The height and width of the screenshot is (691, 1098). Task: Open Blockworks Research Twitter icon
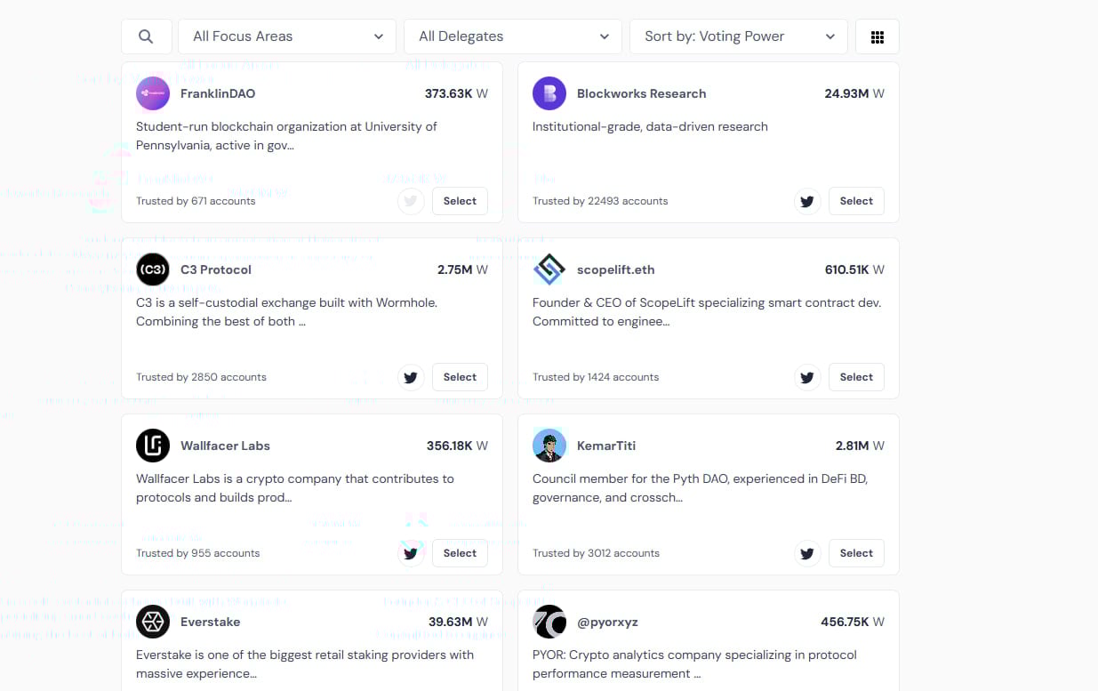tap(807, 201)
